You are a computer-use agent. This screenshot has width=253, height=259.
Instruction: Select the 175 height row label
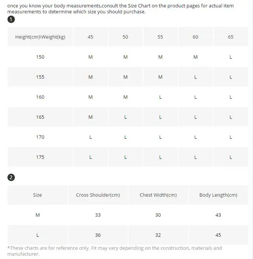[x=40, y=157]
